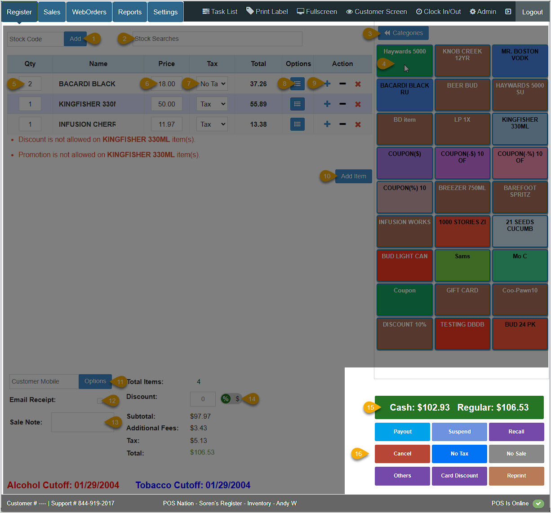Change the No Tax dropdown on BACARDI BLACK
551x513 pixels.
tap(212, 84)
